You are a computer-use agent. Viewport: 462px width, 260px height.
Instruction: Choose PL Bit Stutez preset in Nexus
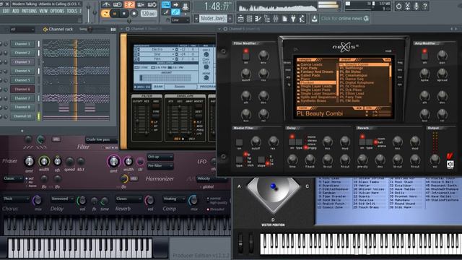click(x=349, y=71)
